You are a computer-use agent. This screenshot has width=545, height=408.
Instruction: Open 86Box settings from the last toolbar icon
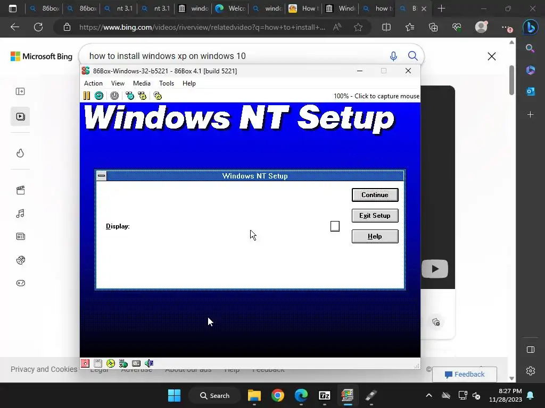click(x=158, y=96)
